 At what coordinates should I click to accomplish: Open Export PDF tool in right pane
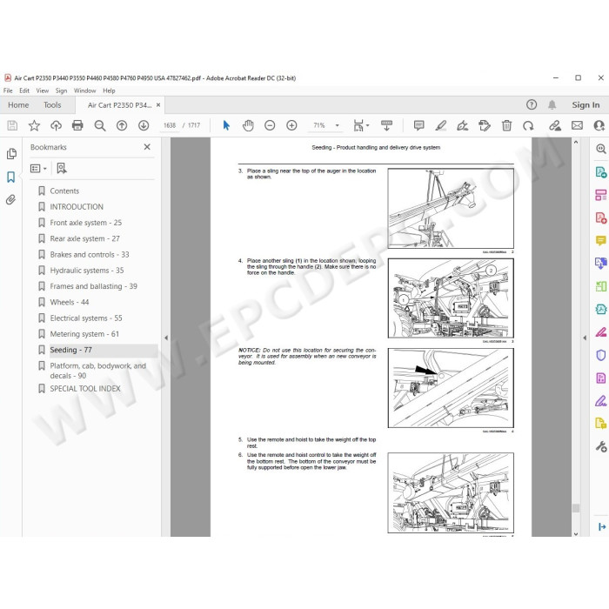(601, 172)
